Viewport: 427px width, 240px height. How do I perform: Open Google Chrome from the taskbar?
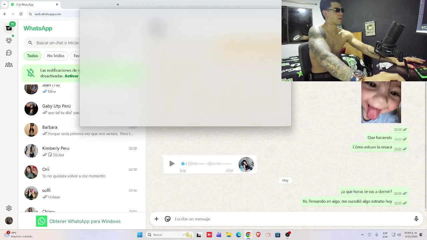click(248, 235)
